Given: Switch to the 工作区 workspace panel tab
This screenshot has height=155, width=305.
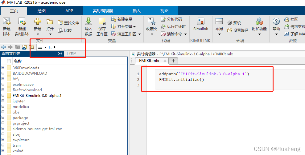Looking at the screenshot, I should (x=71, y=54).
